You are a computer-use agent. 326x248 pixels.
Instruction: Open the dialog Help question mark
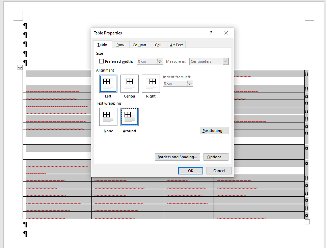tap(211, 33)
